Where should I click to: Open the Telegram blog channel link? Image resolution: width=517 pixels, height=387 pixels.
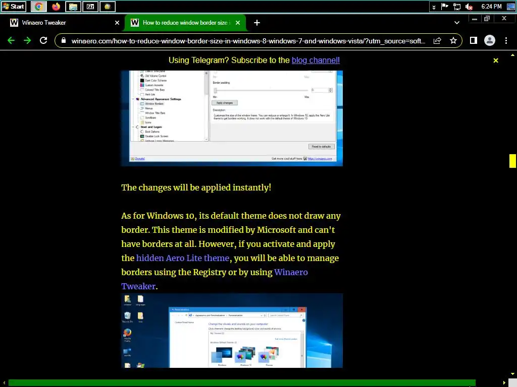(x=316, y=60)
